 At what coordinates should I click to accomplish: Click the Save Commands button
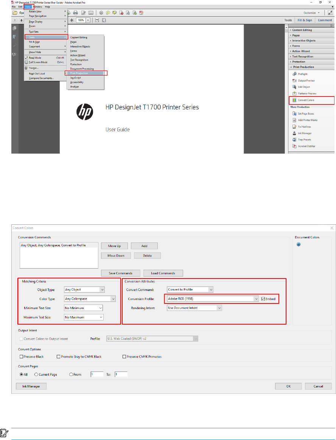[x=120, y=273]
